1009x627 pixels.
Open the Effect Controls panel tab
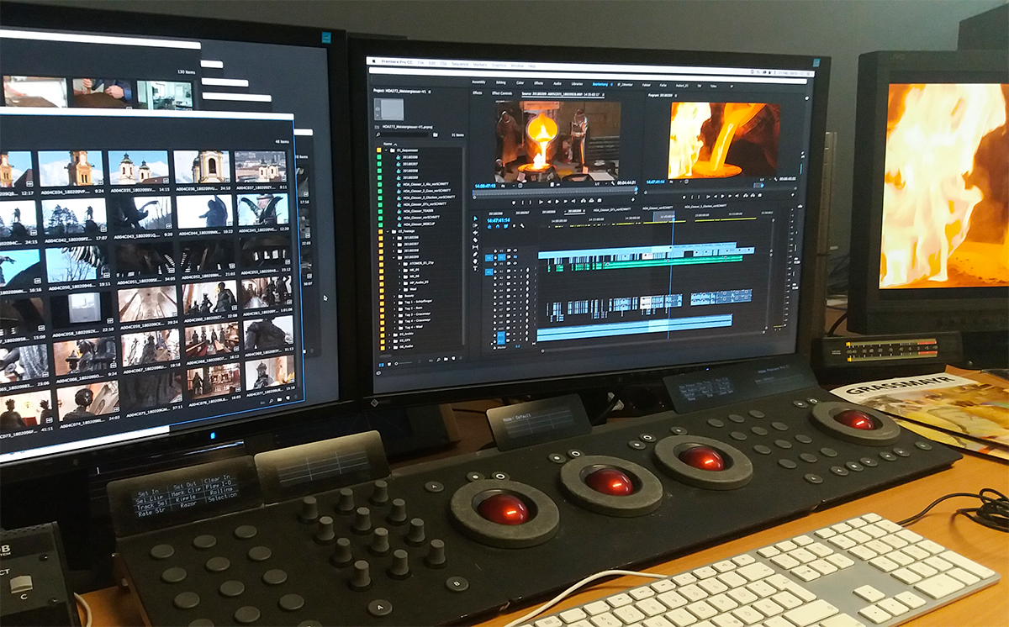coord(502,93)
